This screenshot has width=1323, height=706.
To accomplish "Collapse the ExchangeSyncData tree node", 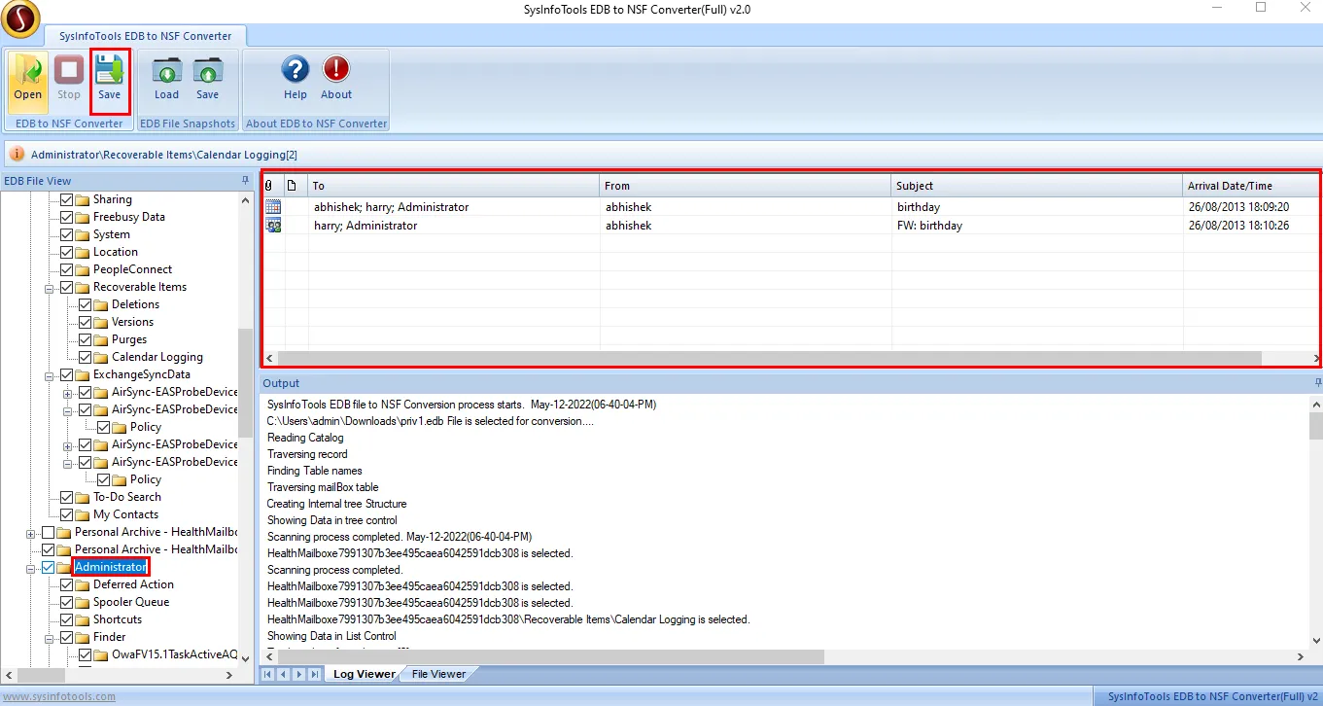I will click(x=49, y=374).
